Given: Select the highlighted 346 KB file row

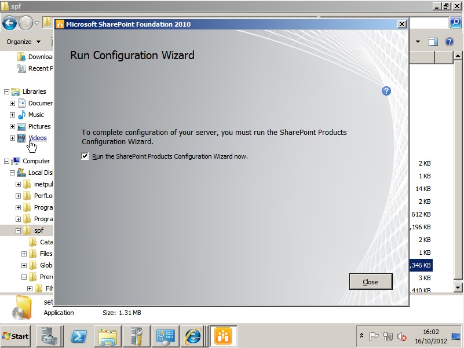Looking at the screenshot, I should click(421, 265).
